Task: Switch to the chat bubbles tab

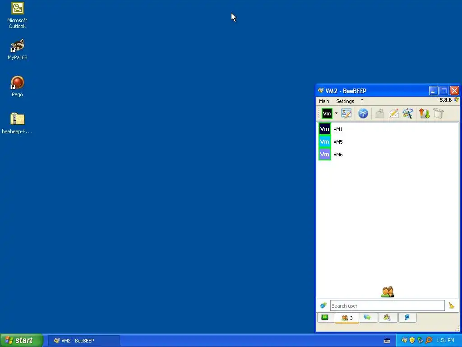Action: pyautogui.click(x=367, y=318)
